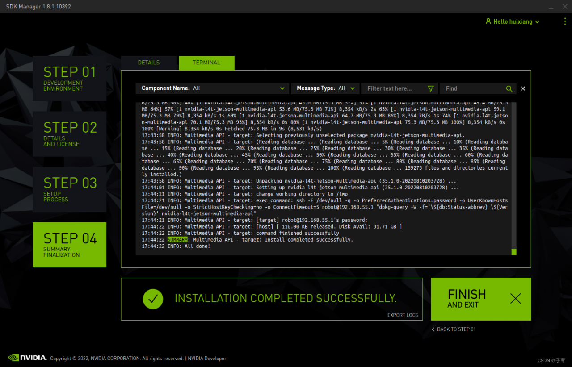The image size is (572, 367).
Task: Open the NVIDIA Developer link in footer
Action: click(207, 359)
